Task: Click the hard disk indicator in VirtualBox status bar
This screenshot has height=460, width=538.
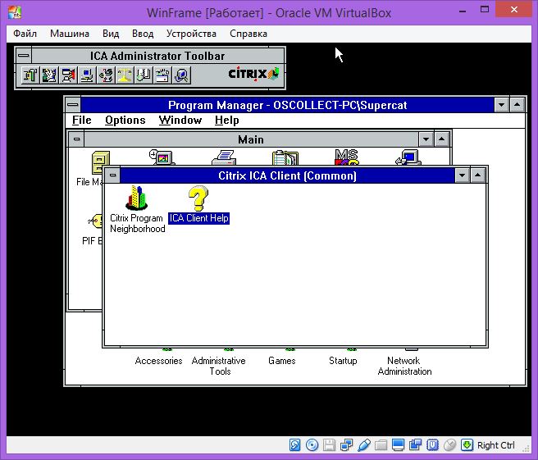Action: [x=294, y=445]
